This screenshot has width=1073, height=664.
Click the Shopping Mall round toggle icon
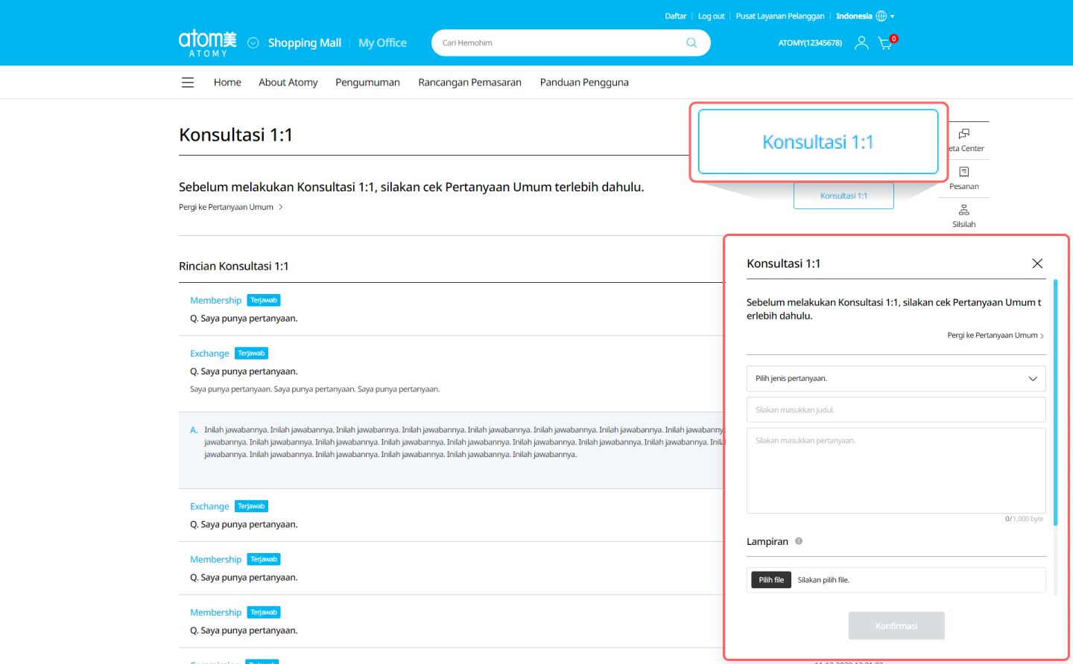(253, 43)
